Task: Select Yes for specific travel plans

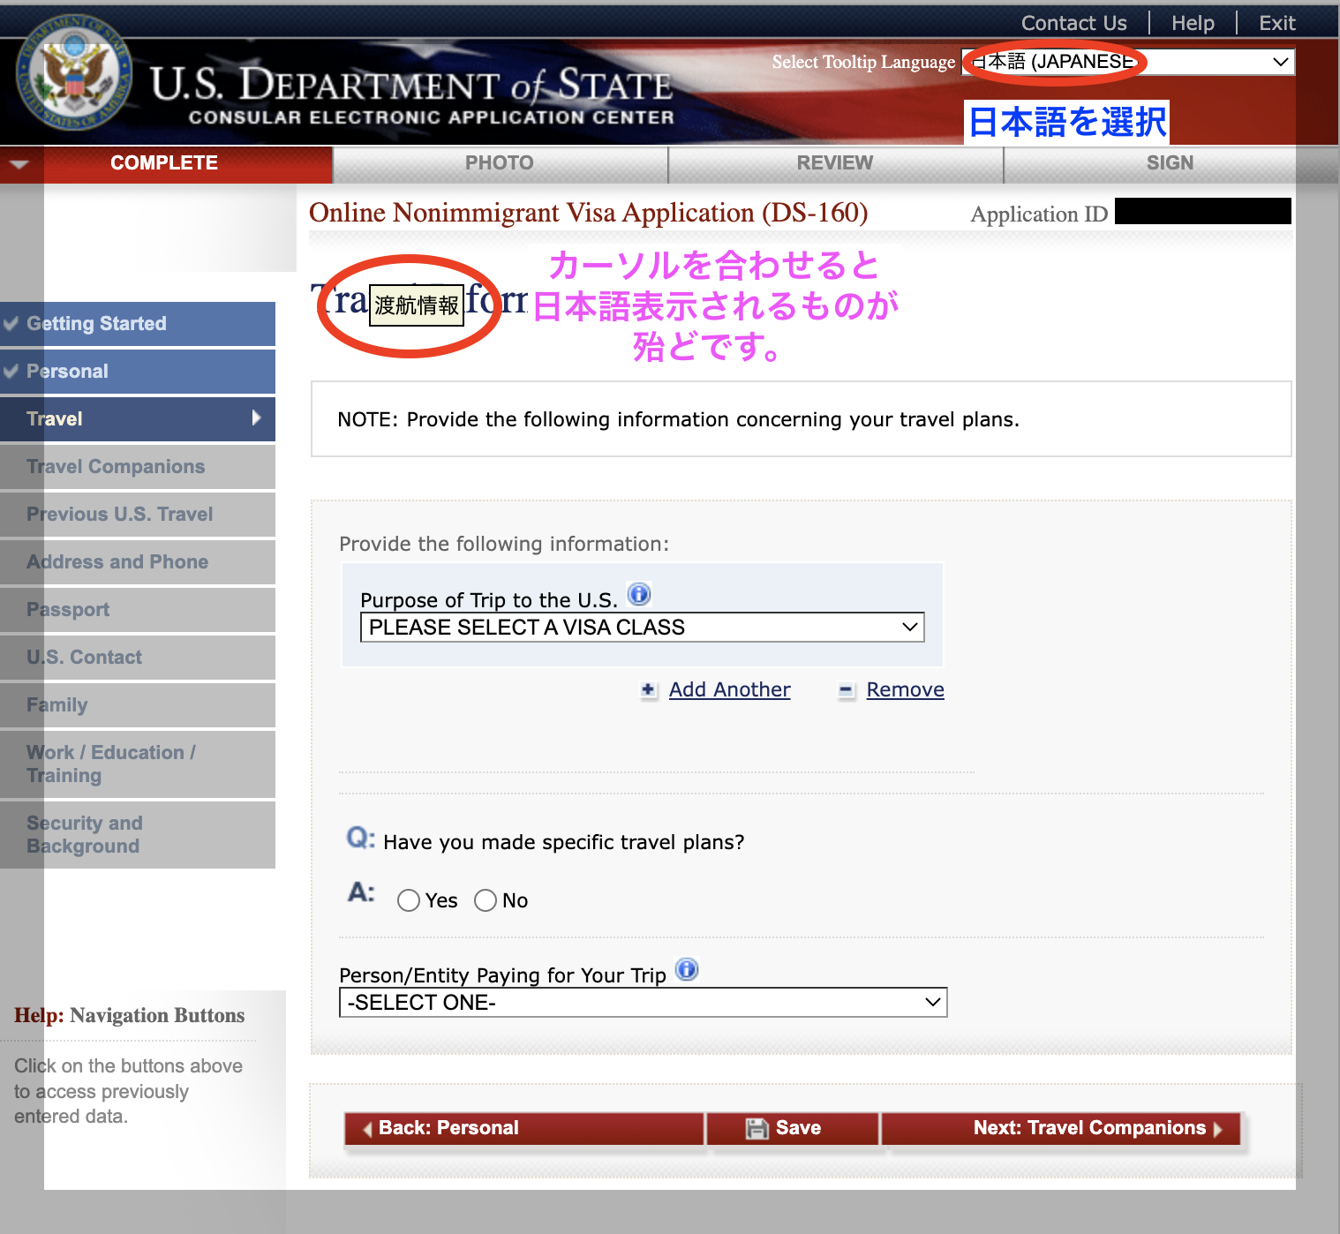Action: pyautogui.click(x=409, y=900)
